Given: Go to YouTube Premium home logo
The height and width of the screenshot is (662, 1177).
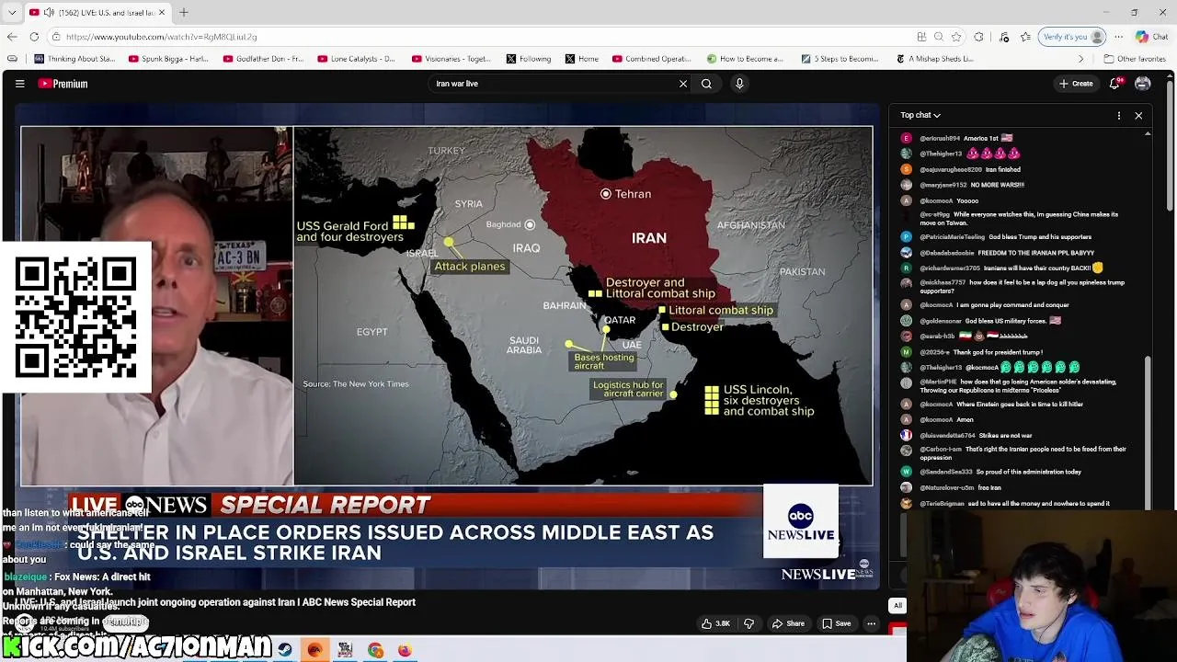Looking at the screenshot, I should point(63,84).
